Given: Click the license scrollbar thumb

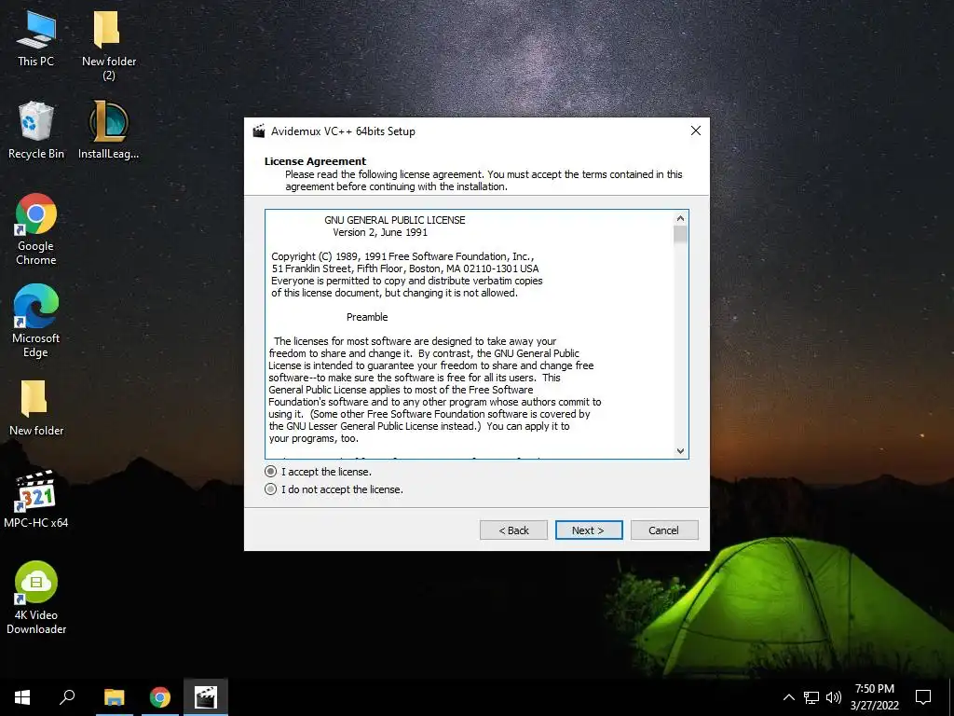Looking at the screenshot, I should pyautogui.click(x=680, y=234).
